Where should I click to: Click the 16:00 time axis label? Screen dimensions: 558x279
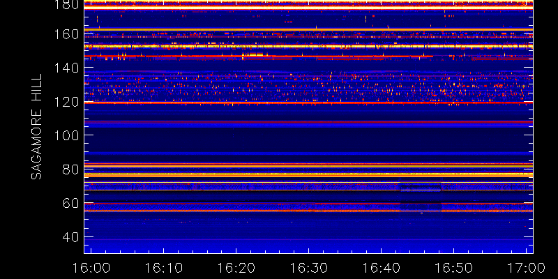[x=91, y=268]
